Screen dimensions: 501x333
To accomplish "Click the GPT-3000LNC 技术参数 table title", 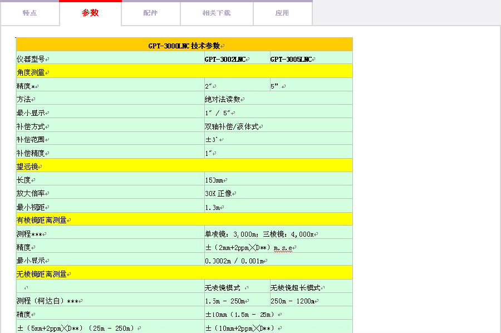I will 184,46.
